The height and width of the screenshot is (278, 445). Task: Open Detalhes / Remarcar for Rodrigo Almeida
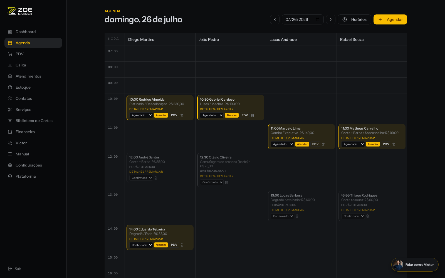pos(146,109)
